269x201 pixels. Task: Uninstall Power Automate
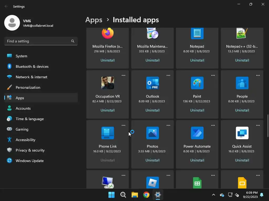point(197,160)
